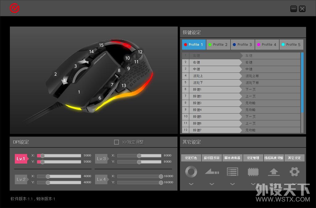Viewport: 316px width, 208px height.
Task: Open the settings management chip icon
Action: tap(253, 172)
